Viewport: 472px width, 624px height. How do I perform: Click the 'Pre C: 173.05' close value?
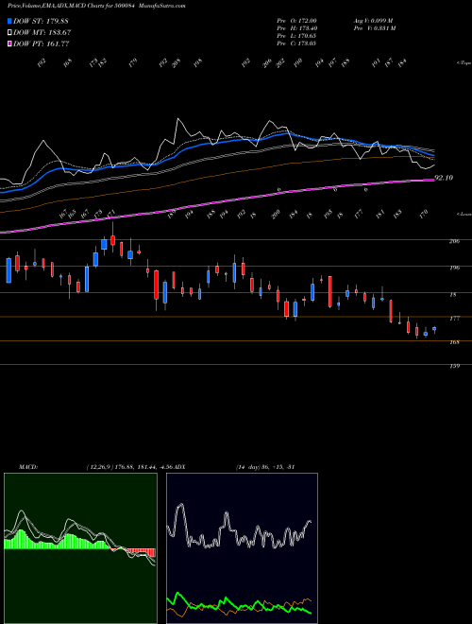(x=296, y=43)
